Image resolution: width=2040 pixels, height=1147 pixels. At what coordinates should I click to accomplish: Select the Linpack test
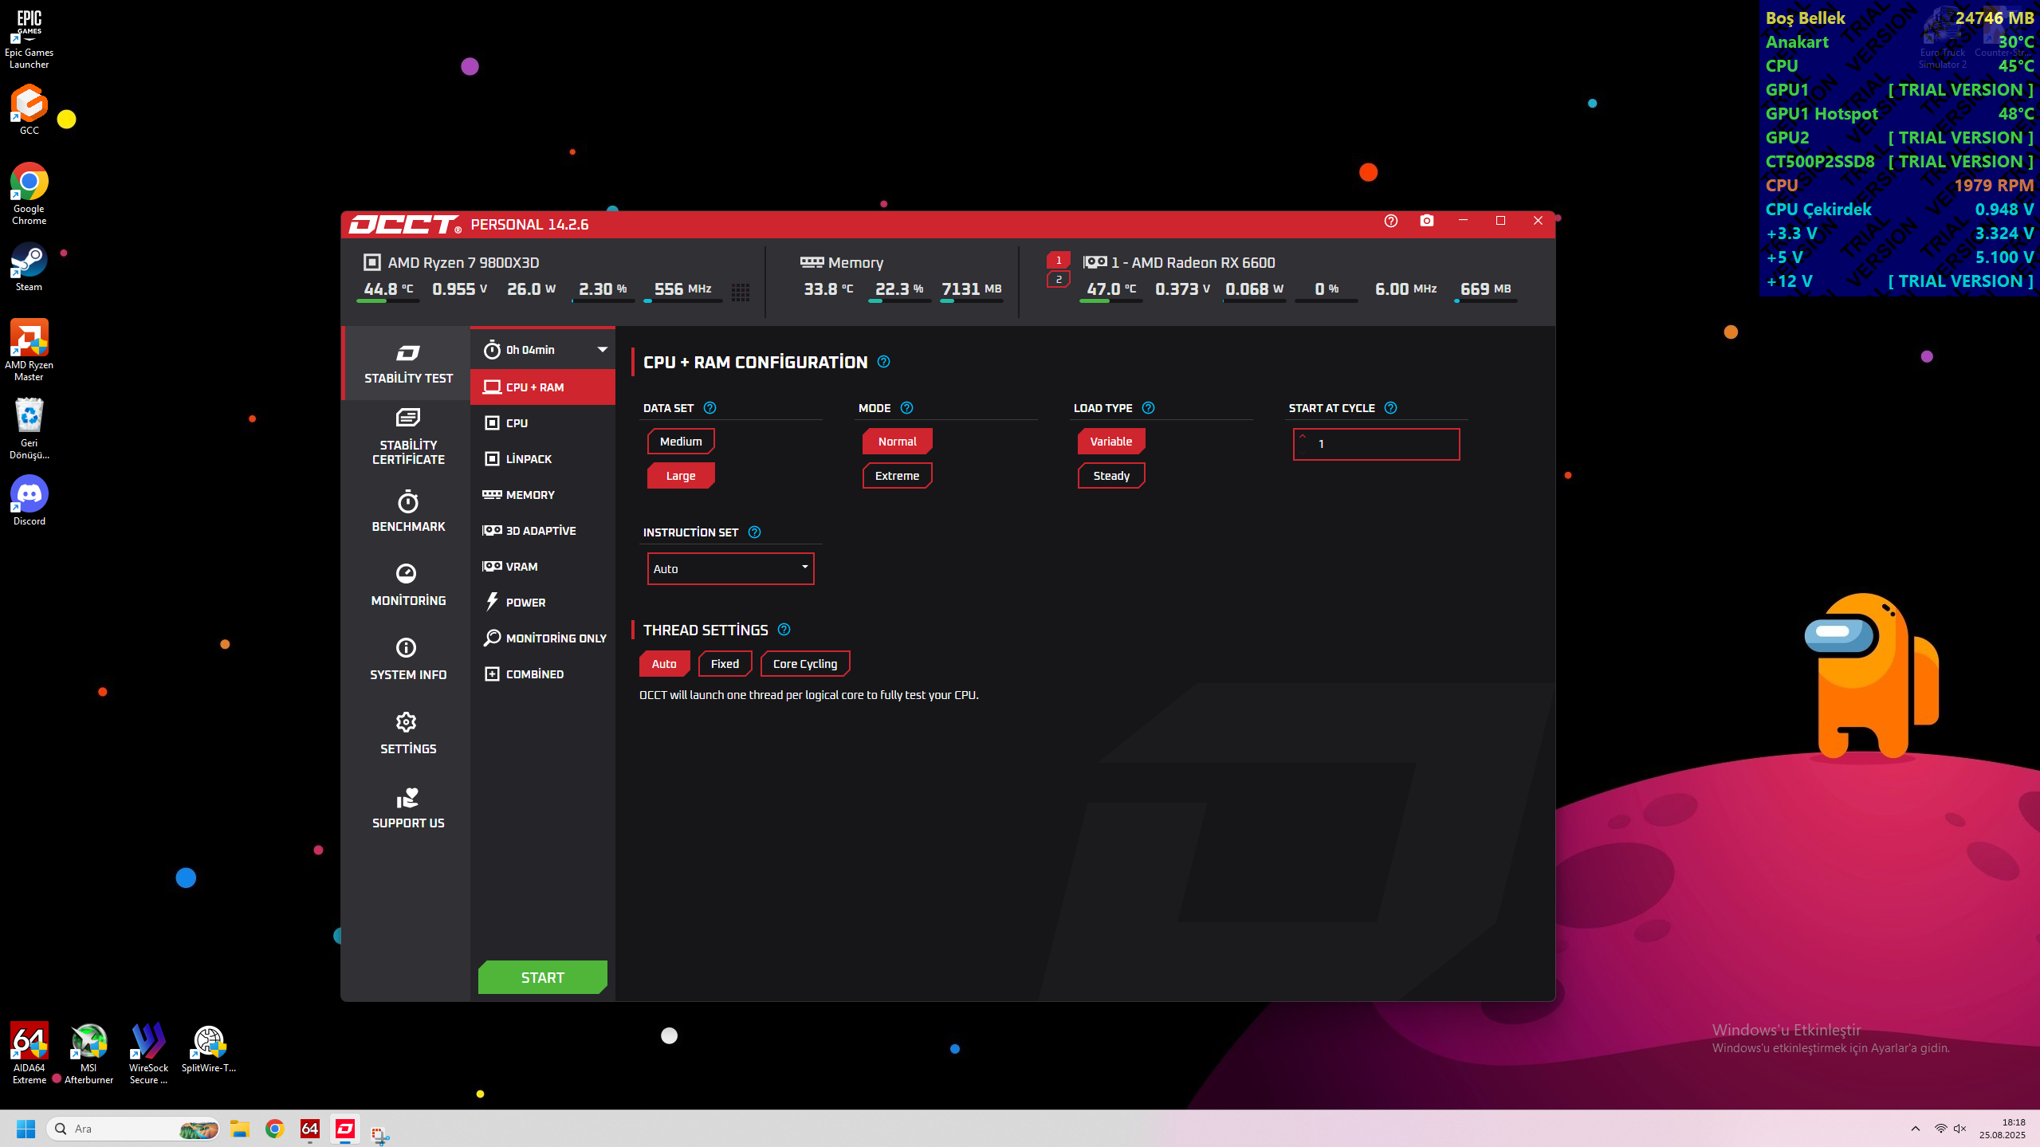(x=543, y=459)
